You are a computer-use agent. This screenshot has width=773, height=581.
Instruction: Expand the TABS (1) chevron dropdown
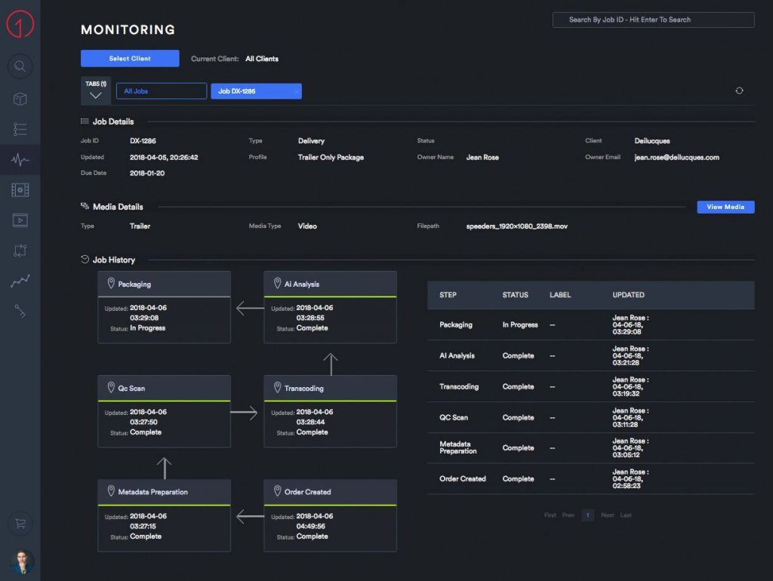96,95
